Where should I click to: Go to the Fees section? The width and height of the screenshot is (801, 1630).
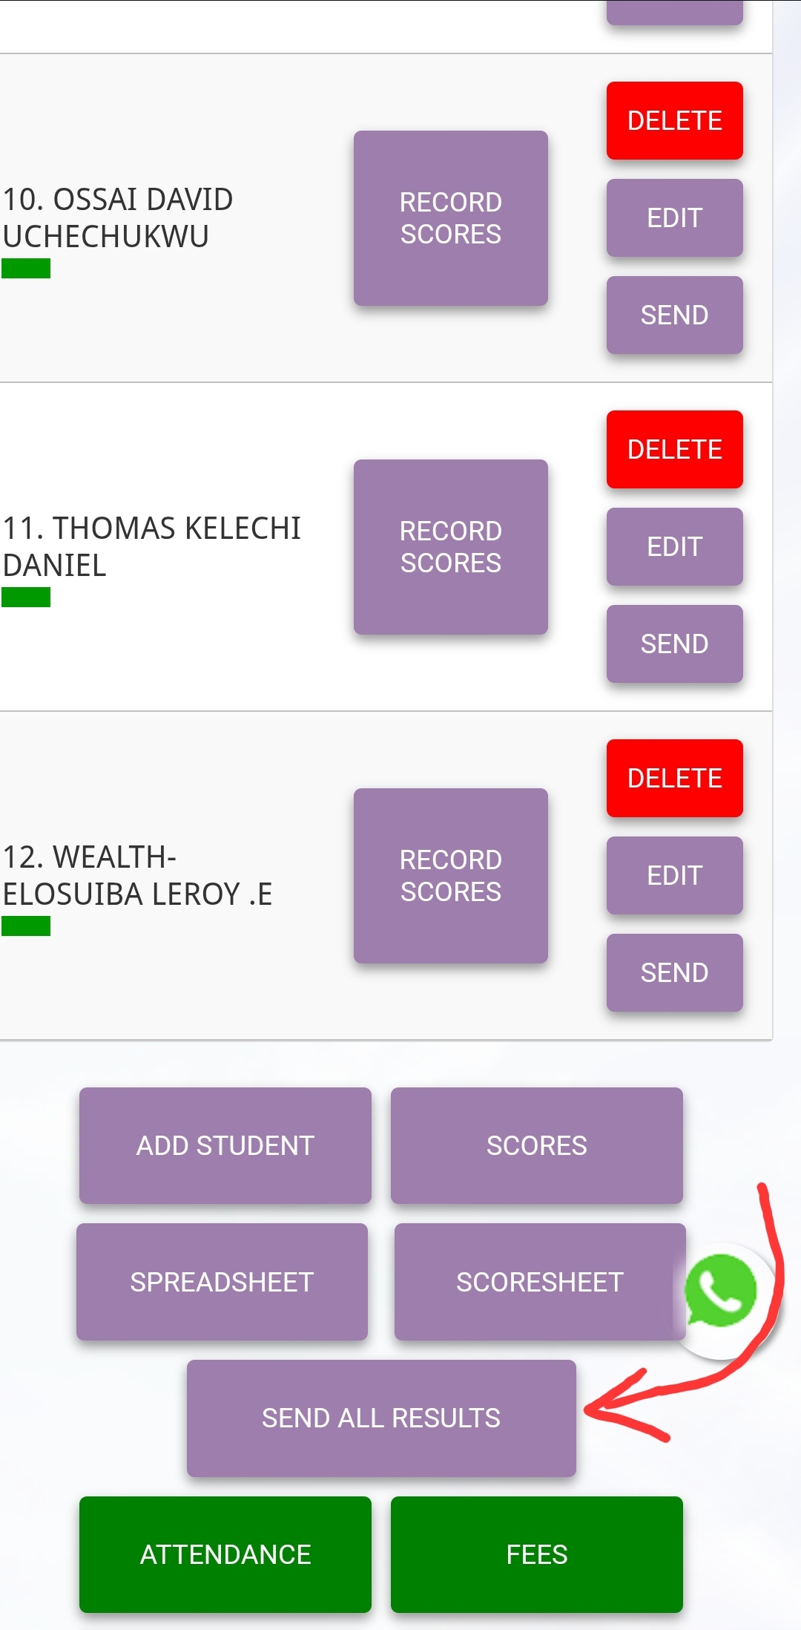[x=536, y=1555]
